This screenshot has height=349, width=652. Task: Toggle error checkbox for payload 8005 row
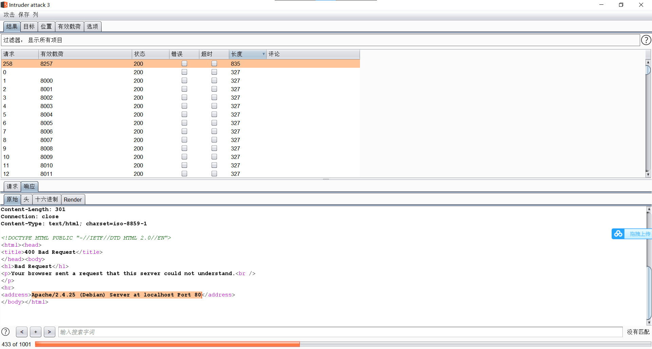click(x=184, y=123)
